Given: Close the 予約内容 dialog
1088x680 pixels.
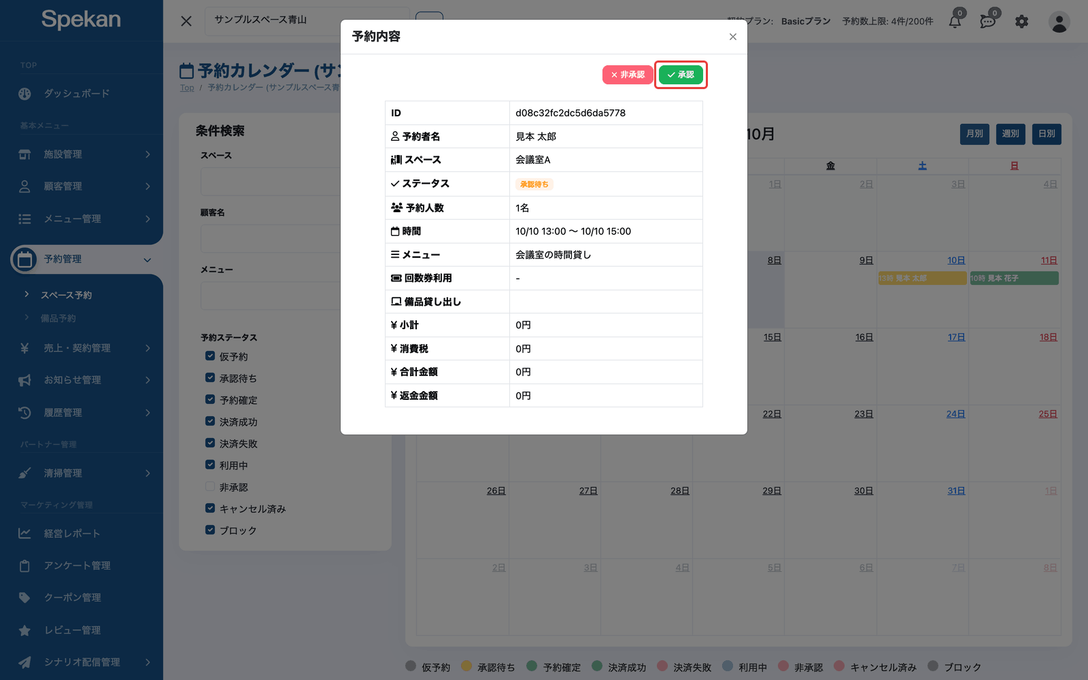Looking at the screenshot, I should coord(733,37).
